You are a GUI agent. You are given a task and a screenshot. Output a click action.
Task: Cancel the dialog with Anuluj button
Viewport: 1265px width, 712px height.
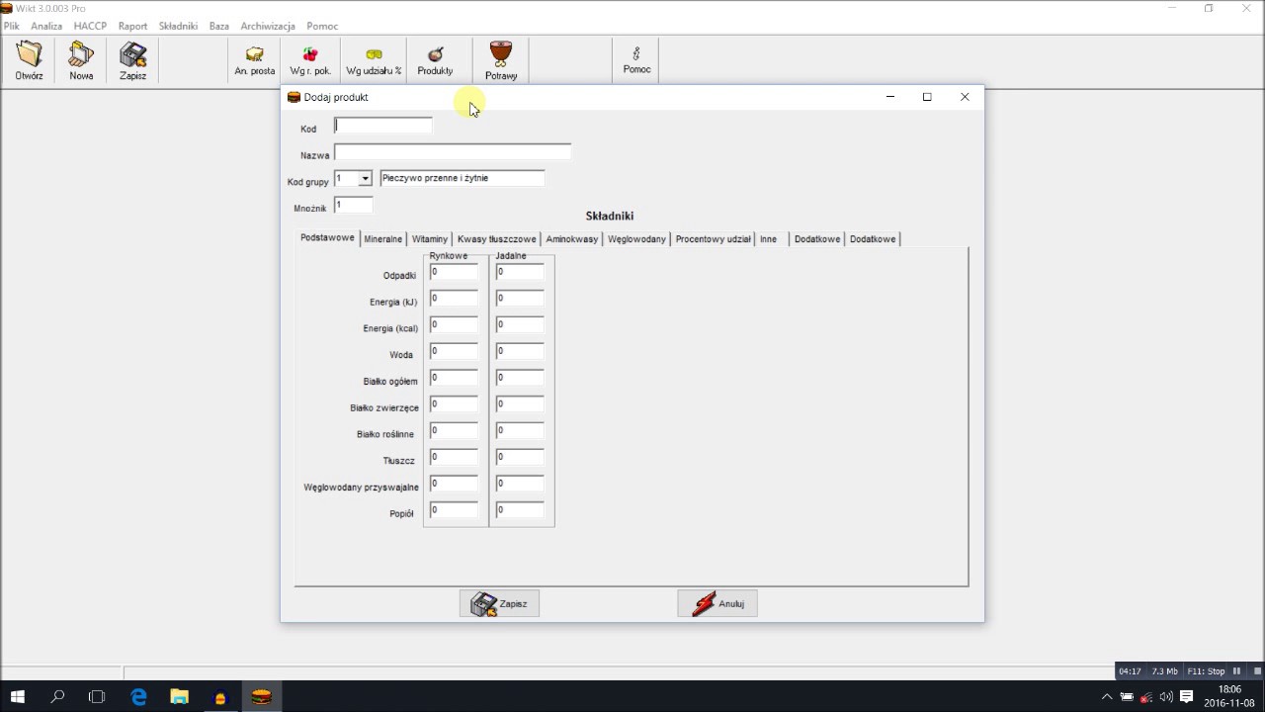(x=717, y=603)
